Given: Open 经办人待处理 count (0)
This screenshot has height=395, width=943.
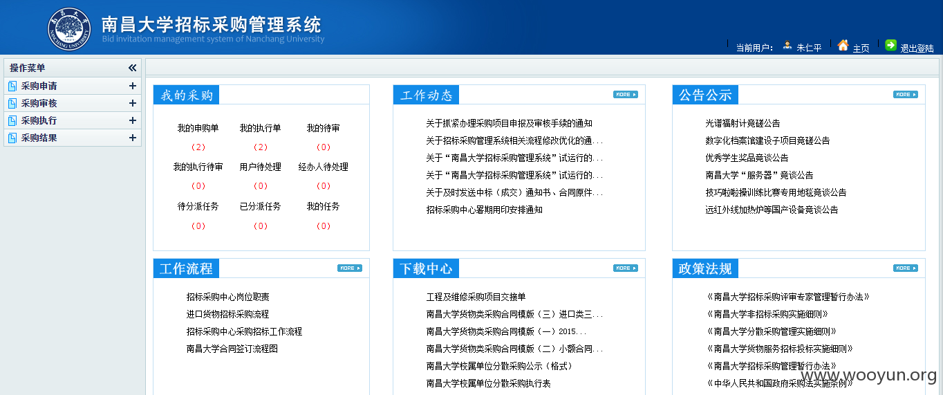Looking at the screenshot, I should pyautogui.click(x=324, y=186).
